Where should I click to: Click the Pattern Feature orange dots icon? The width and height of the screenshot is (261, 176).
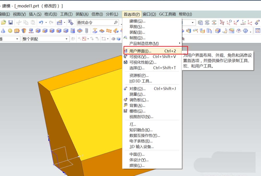click(109, 31)
